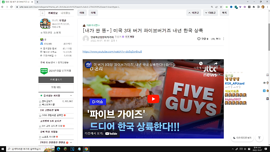Screen dimensions: 270x152
Task: Reload the page with refresh icon
Action: [11, 7]
